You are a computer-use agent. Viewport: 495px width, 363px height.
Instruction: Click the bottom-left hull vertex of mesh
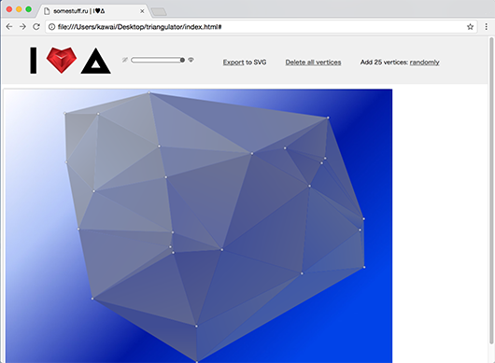tap(92, 299)
